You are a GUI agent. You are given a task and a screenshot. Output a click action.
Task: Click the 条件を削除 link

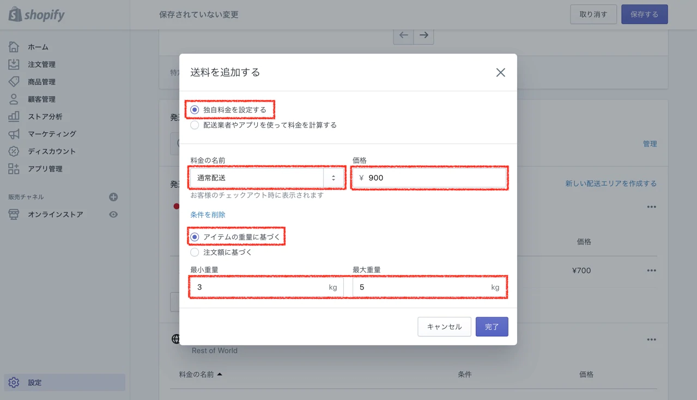pos(208,215)
